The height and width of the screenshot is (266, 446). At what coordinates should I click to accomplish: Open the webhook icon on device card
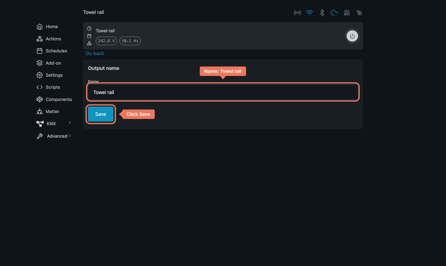[x=89, y=43]
